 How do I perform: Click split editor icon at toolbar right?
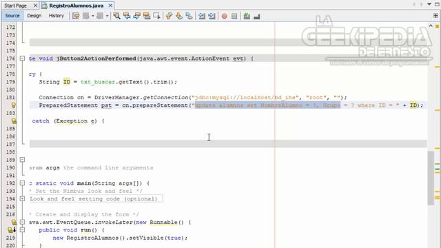(x=435, y=16)
